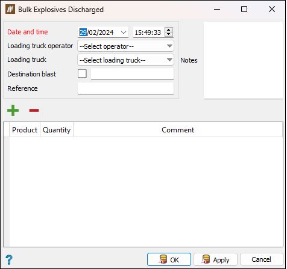Viewport: 287px width, 269px height.
Task: Click the Cancel button
Action: [x=262, y=259]
